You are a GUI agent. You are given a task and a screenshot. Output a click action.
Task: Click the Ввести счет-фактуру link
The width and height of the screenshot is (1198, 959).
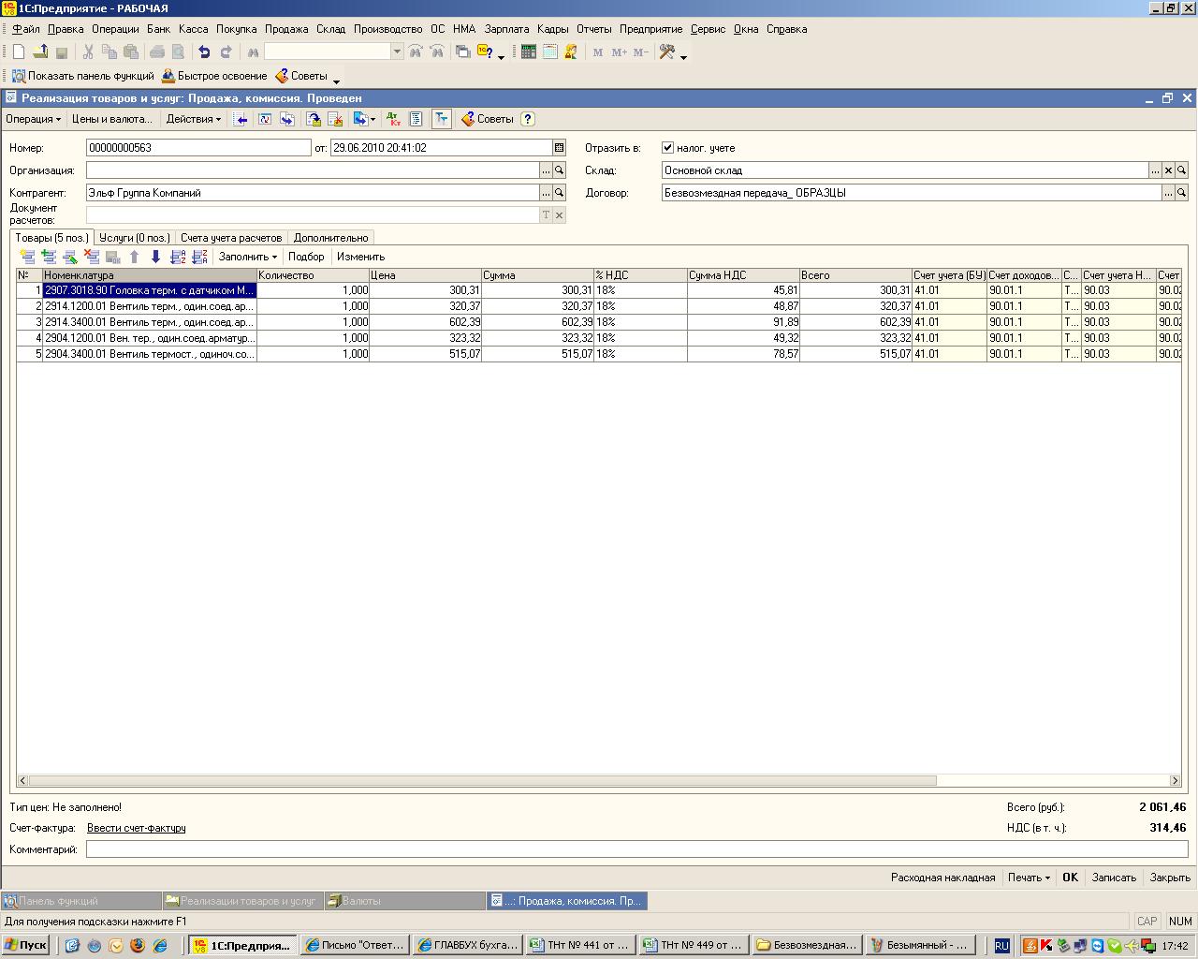pos(136,828)
